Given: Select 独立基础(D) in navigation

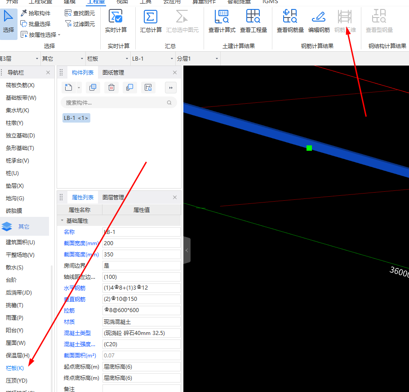Looking at the screenshot, I should tap(20, 135).
